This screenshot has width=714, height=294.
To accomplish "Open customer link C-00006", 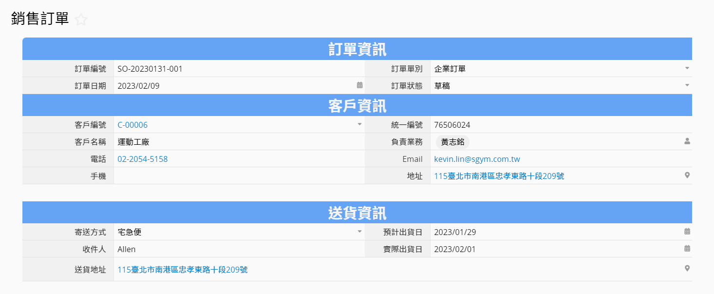I will pos(132,125).
